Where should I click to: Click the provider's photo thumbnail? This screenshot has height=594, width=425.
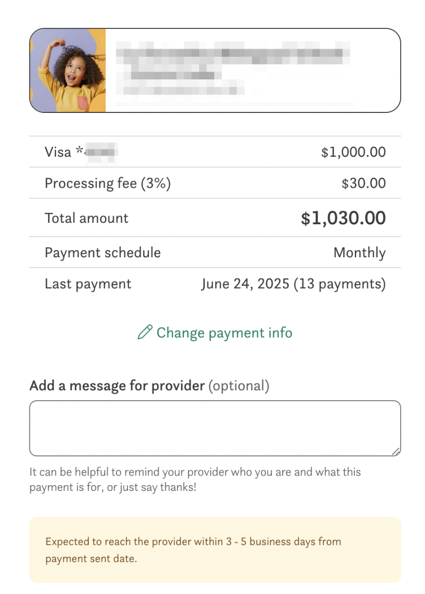coord(68,71)
